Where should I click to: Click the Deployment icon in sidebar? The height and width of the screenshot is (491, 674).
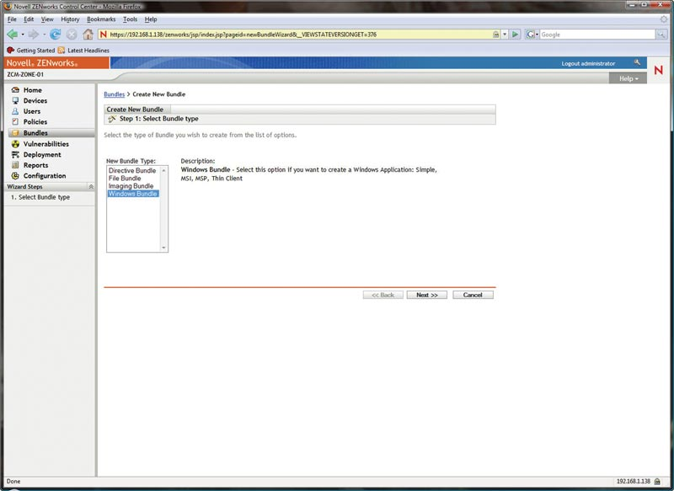click(15, 155)
